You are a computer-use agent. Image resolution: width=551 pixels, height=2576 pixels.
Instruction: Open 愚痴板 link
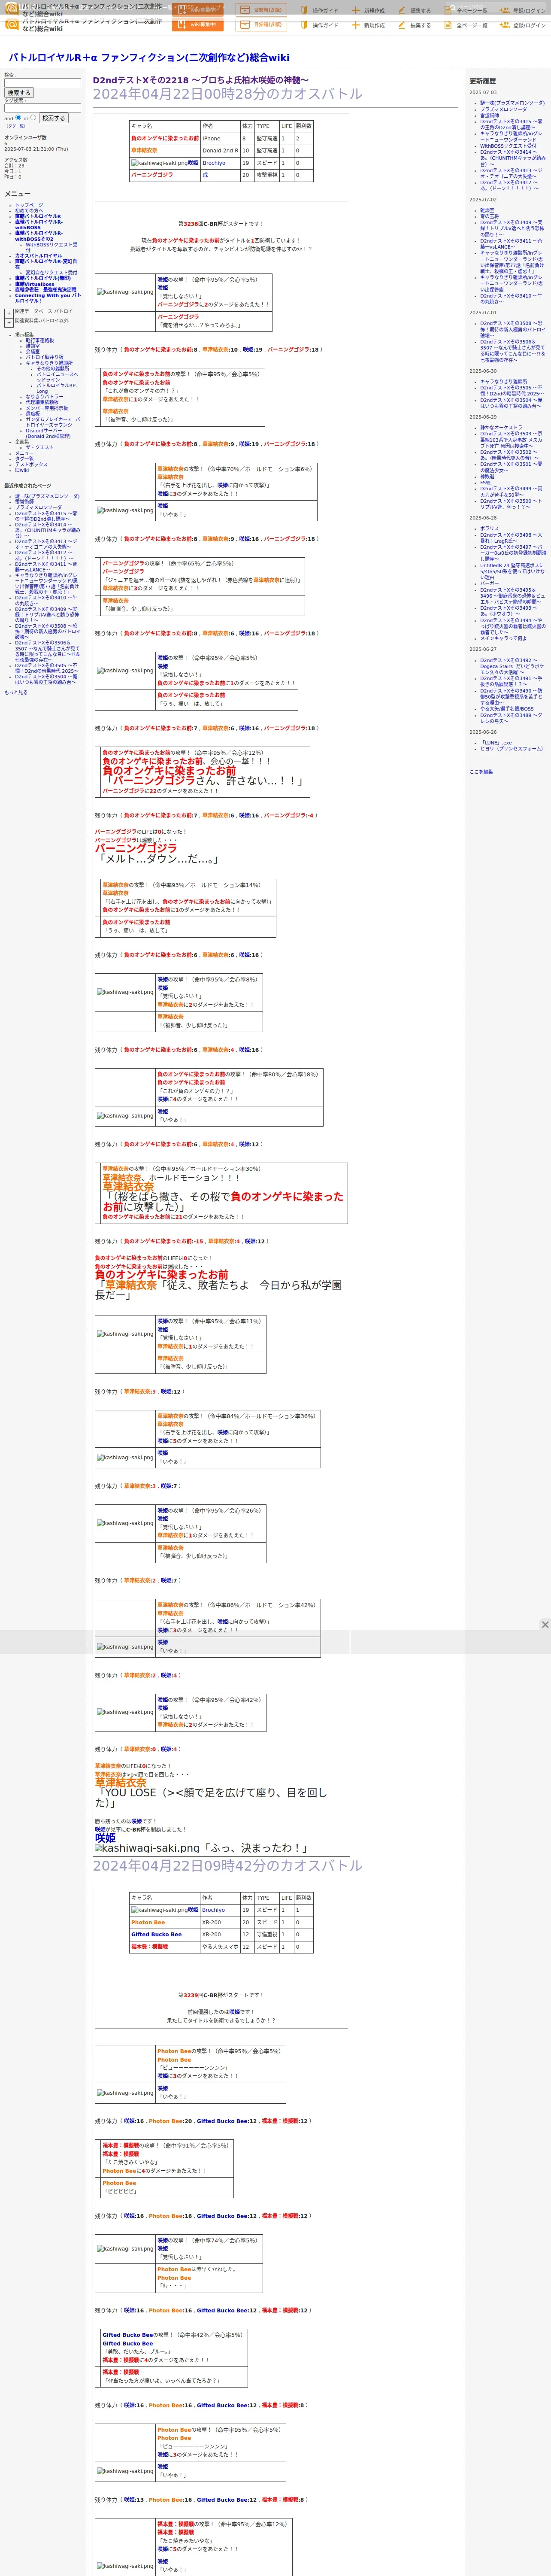coord(33,414)
